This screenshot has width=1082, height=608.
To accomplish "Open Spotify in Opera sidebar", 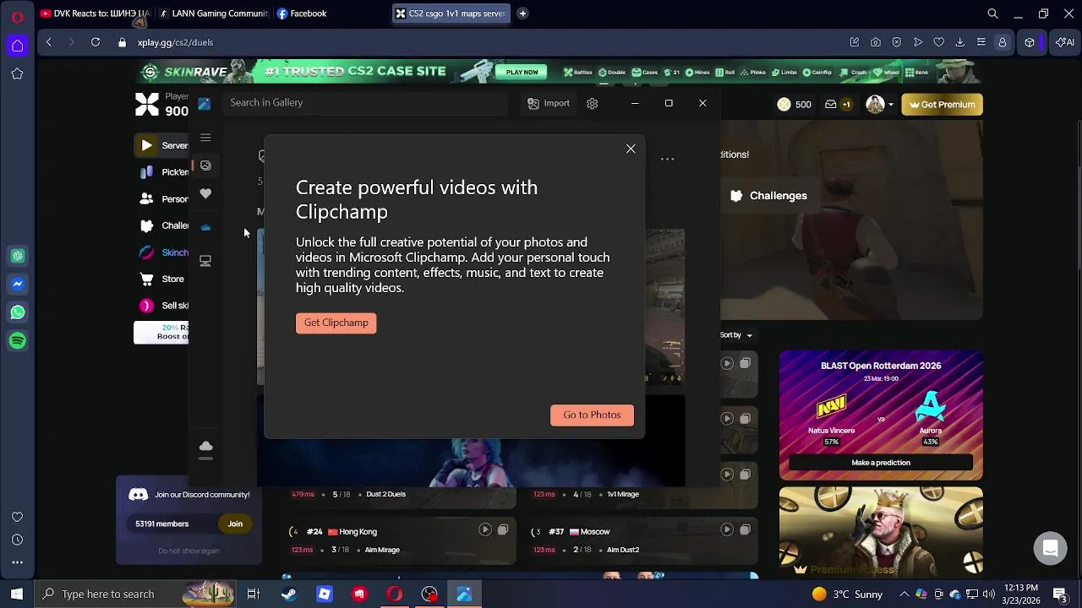I will tap(18, 341).
